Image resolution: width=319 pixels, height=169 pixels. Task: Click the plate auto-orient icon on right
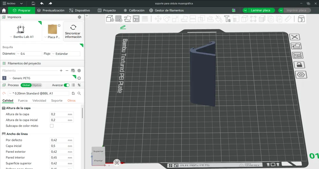tap(296, 46)
